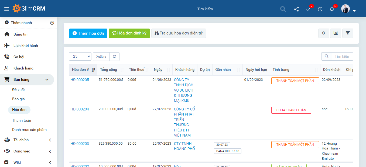Collapse panel with double-chevron left icon
The height and width of the screenshot is (167, 366).
pos(324,33)
